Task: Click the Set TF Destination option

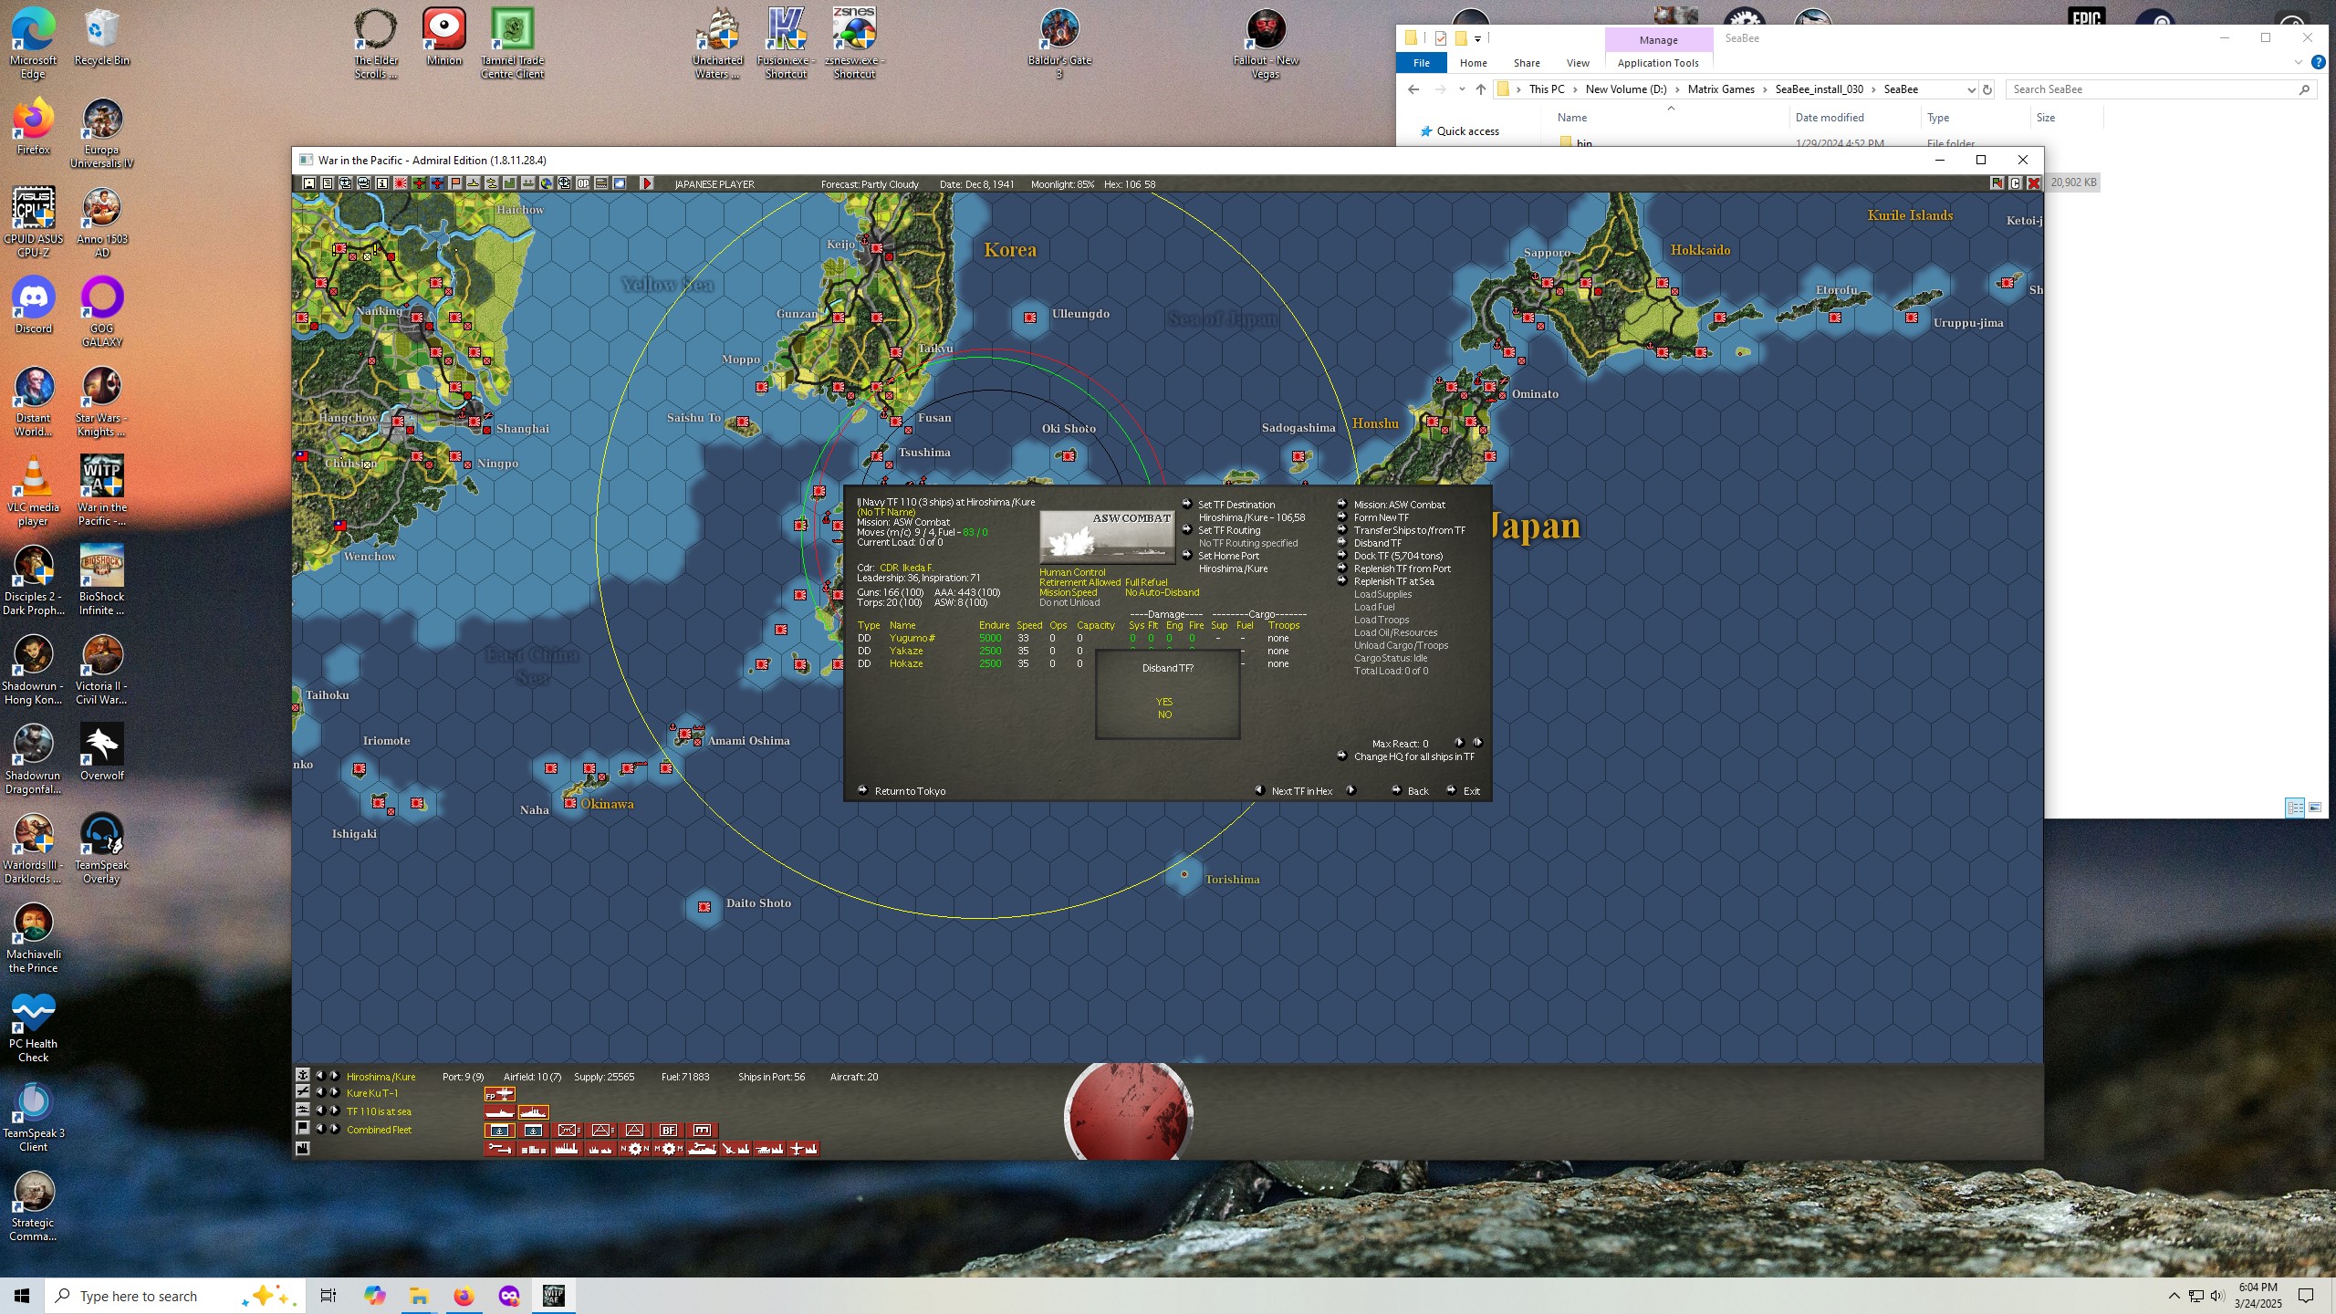Action: click(1236, 505)
